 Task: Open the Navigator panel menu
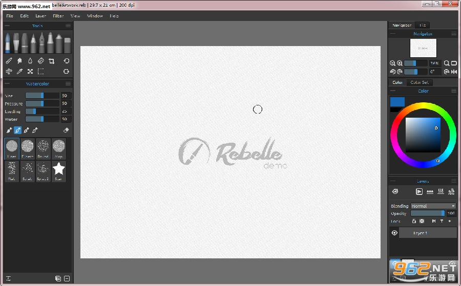[454, 34]
